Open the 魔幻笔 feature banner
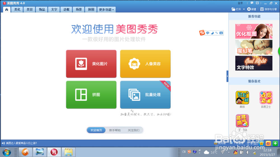Viewport: 280px width, 157px height. (254, 47)
